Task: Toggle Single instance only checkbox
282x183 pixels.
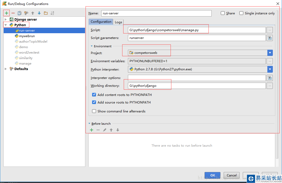Action: pyautogui.click(x=241, y=13)
